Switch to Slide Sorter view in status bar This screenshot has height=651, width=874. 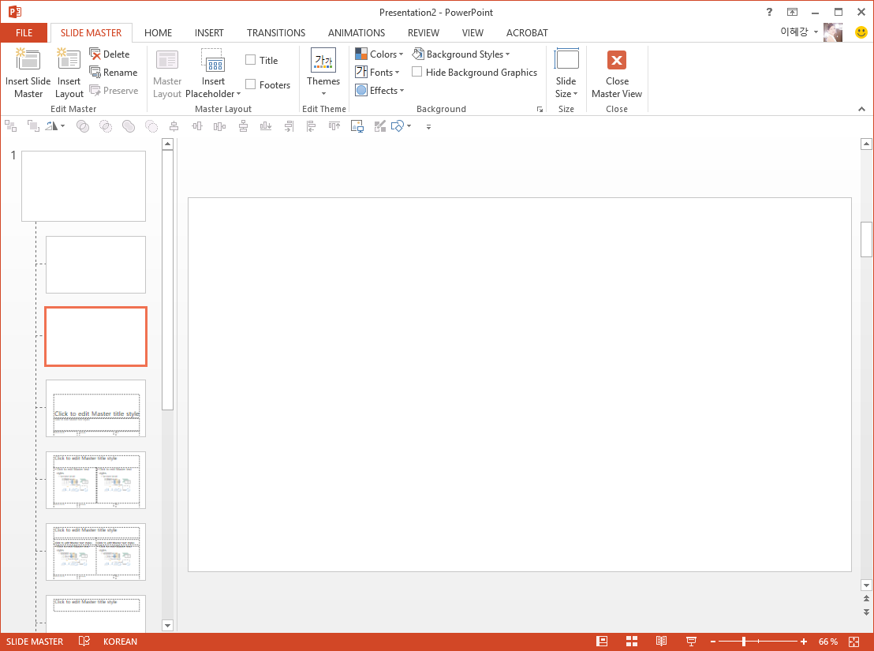pyautogui.click(x=631, y=642)
